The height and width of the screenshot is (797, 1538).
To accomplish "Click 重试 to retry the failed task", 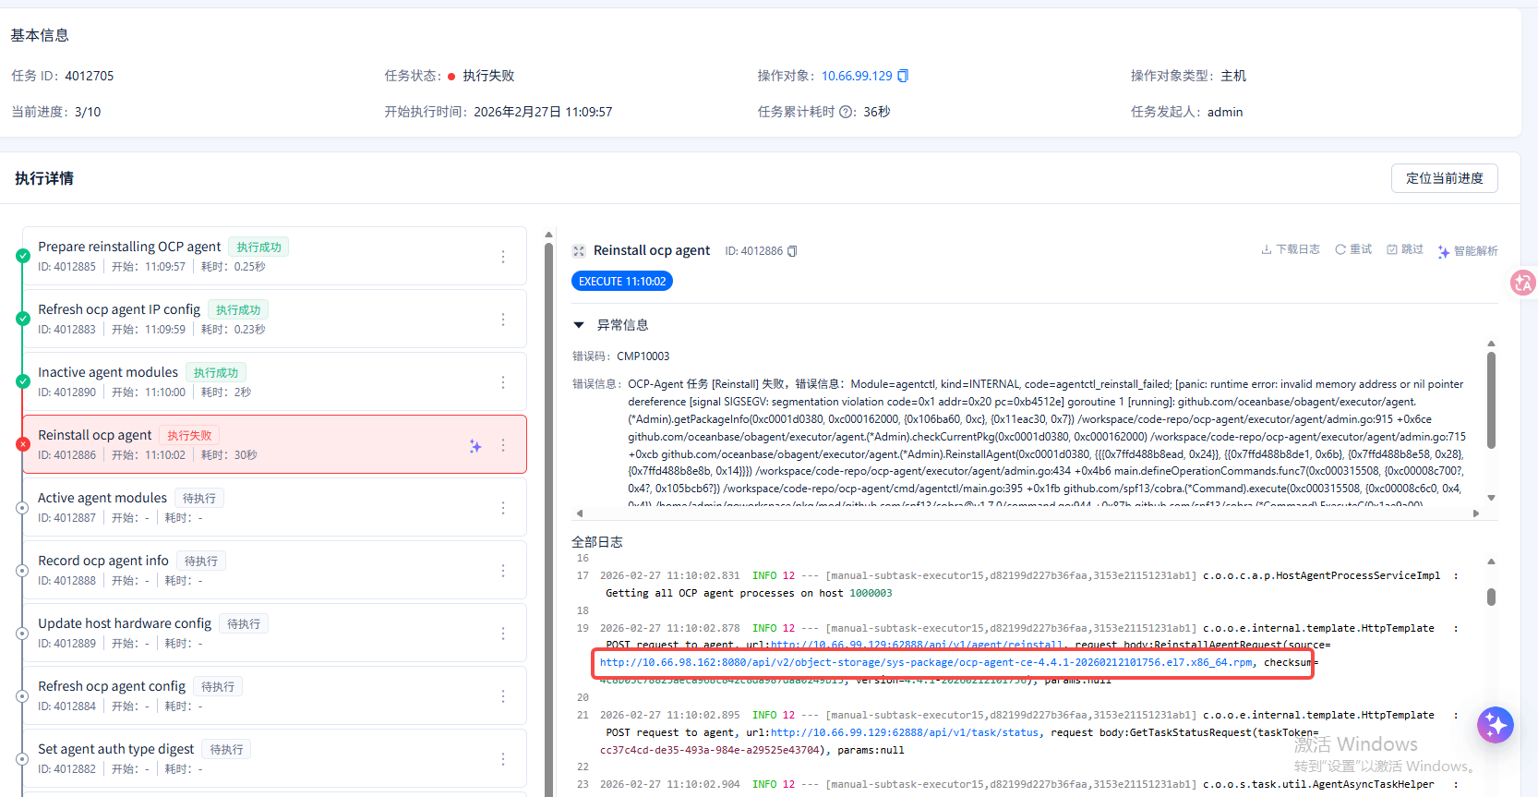I will (x=1353, y=249).
